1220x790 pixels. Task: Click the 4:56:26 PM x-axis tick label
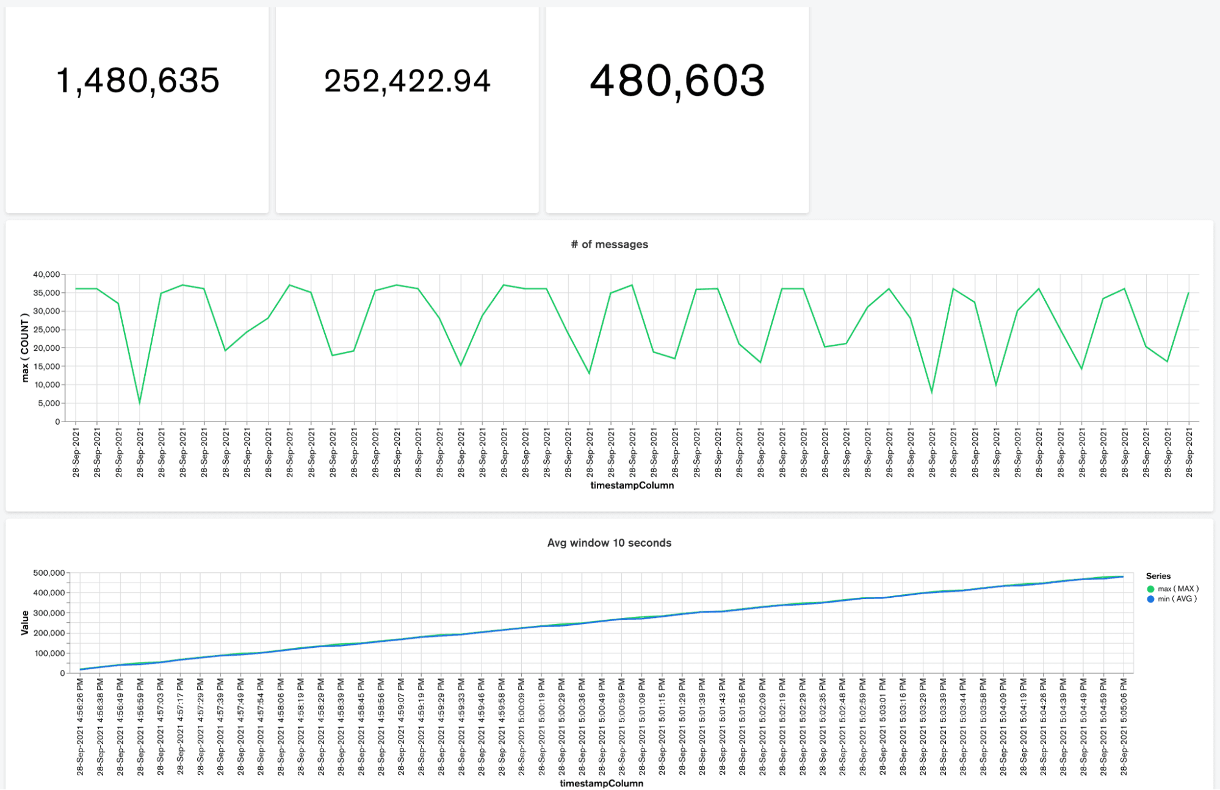pos(80,726)
